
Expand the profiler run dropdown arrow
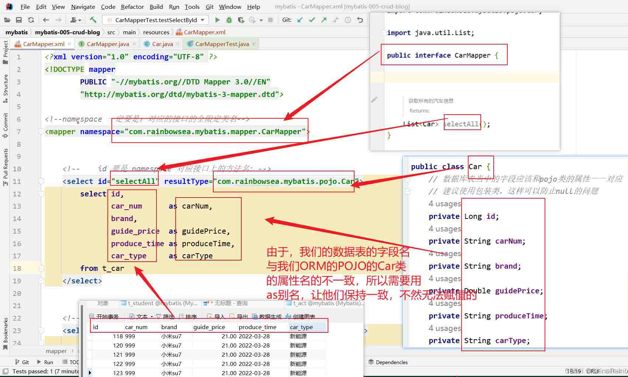pos(261,20)
